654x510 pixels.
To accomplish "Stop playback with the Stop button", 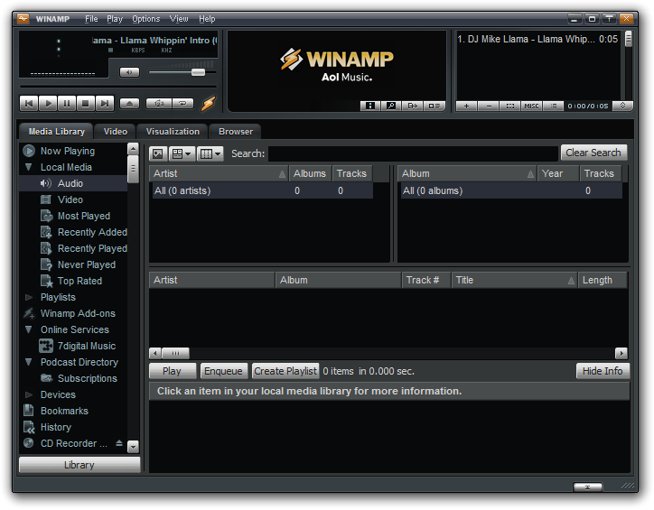I will (86, 103).
